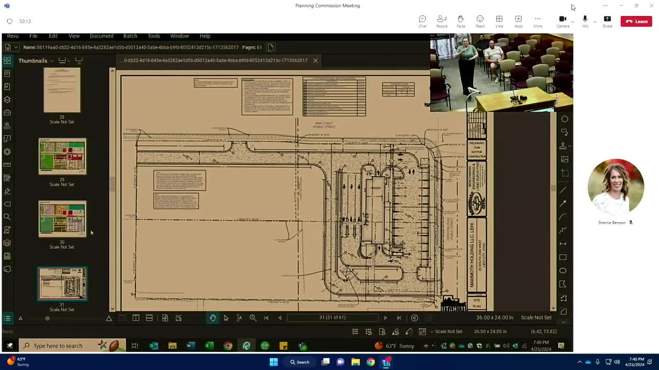Expand the Camera options chevron

point(573,22)
